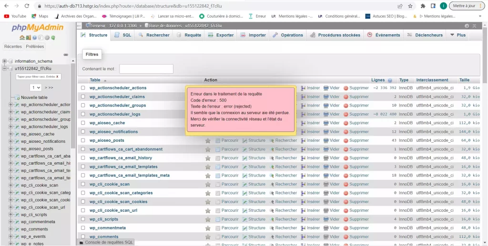Check the wp_commentmeta row checkbox
This screenshot has width=488, height=246.
(83, 228)
